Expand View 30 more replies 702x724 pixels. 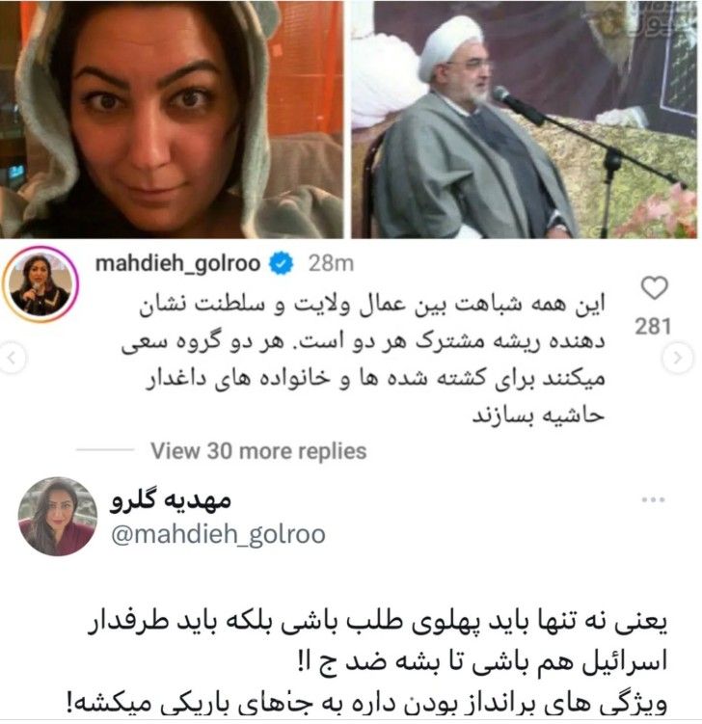tap(258, 450)
